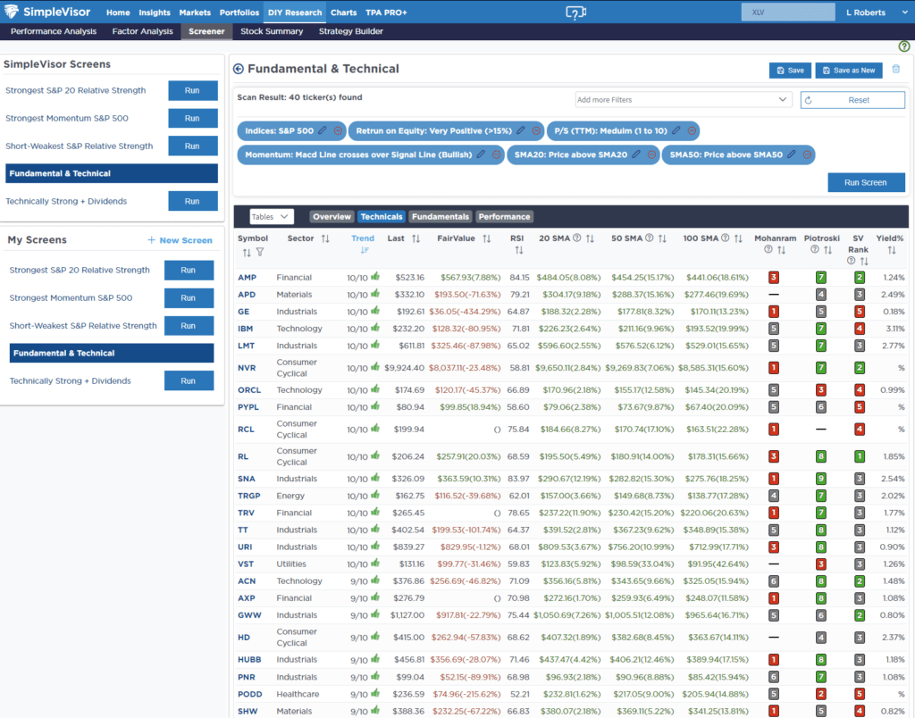Switch to the Fundamentals table tab
This screenshot has width=915, height=718.
click(x=440, y=216)
